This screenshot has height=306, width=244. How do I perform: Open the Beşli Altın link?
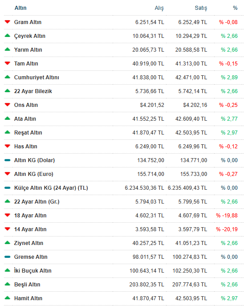click(x=27, y=285)
